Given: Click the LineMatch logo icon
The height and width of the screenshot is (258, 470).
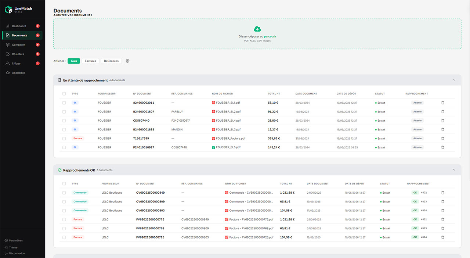Looking at the screenshot, I should tap(8, 10).
